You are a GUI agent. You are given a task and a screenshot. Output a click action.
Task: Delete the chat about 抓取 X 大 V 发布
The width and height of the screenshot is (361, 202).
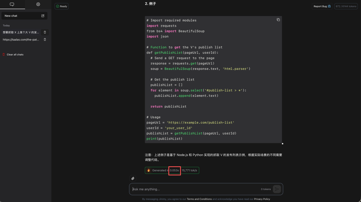45,32
